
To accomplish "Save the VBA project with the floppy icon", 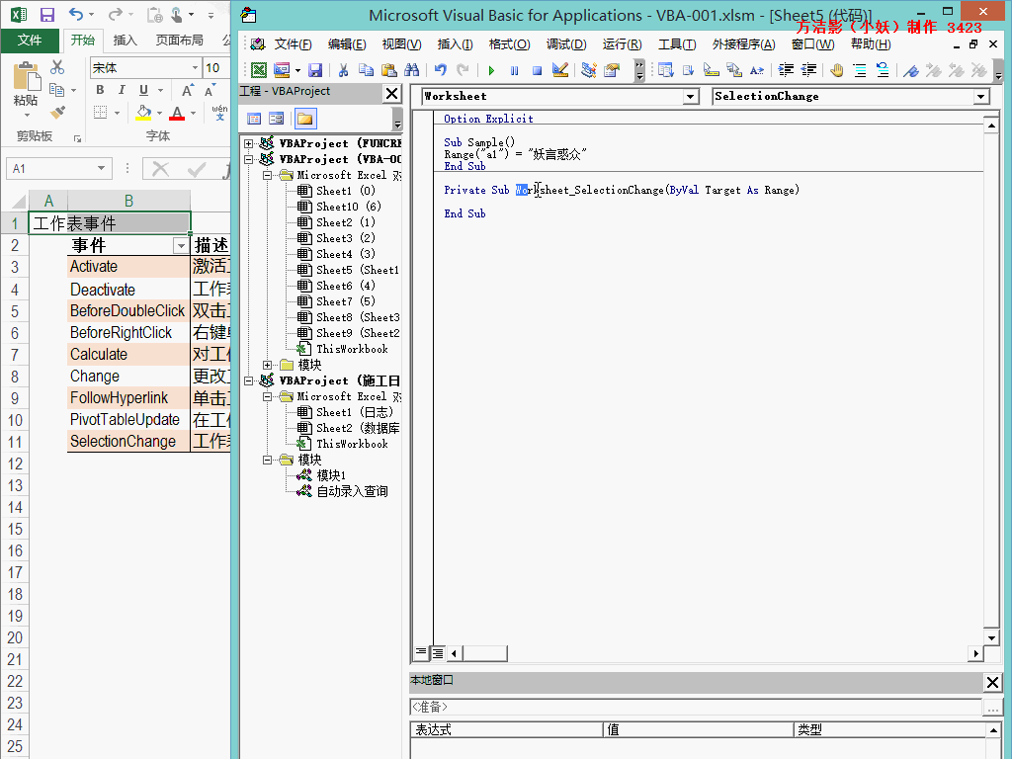I will pyautogui.click(x=315, y=70).
